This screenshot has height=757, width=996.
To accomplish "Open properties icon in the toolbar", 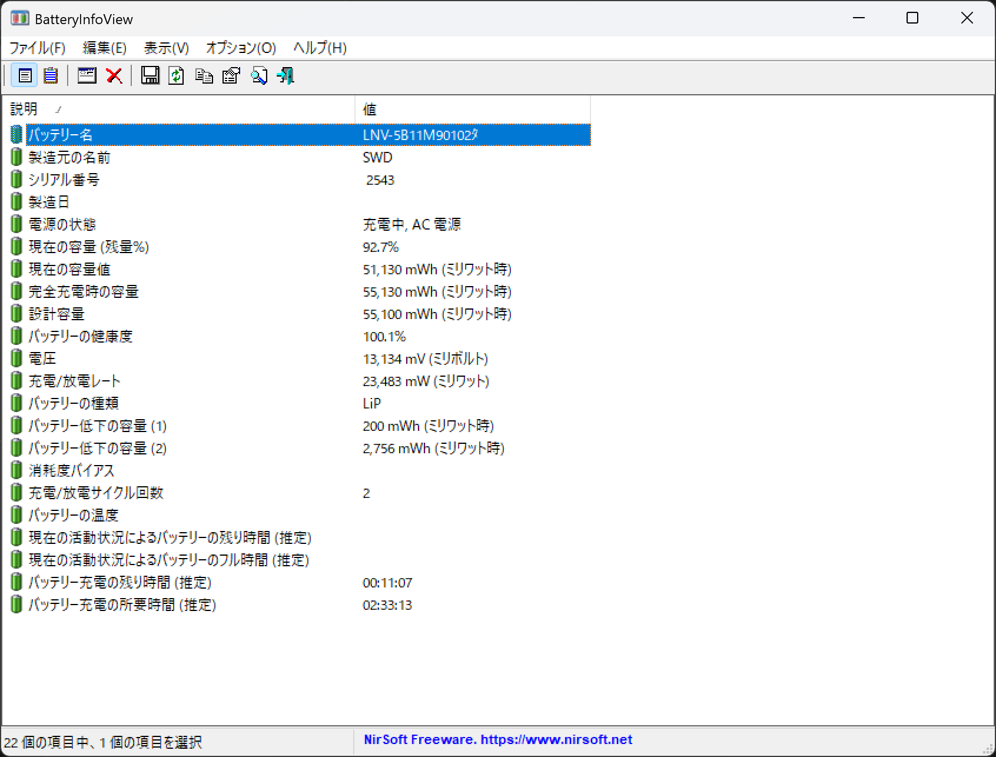I will [x=231, y=75].
